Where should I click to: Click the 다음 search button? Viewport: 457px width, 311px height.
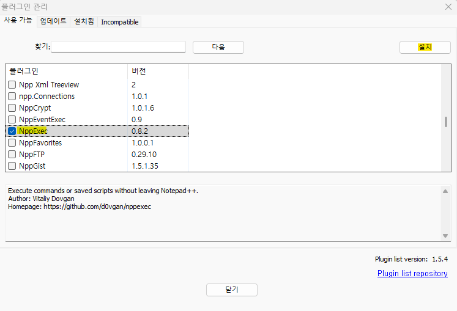[x=218, y=47]
